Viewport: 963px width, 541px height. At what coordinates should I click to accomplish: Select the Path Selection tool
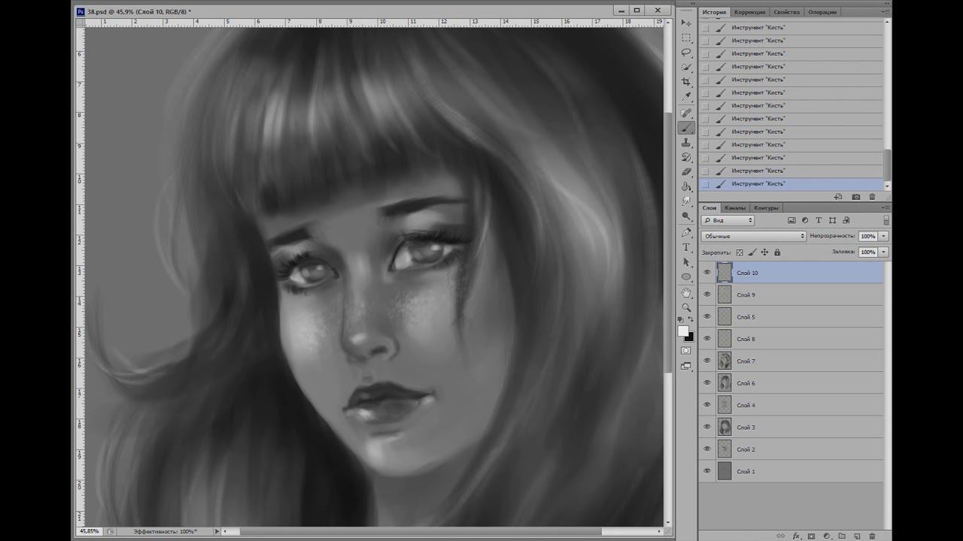tap(686, 261)
